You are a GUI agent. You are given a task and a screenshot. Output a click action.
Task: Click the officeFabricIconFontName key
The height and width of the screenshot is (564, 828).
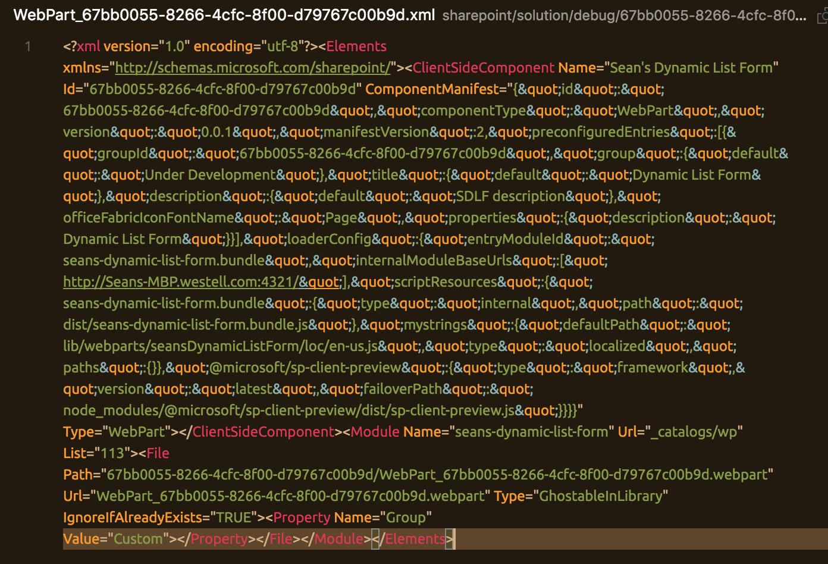coord(149,218)
